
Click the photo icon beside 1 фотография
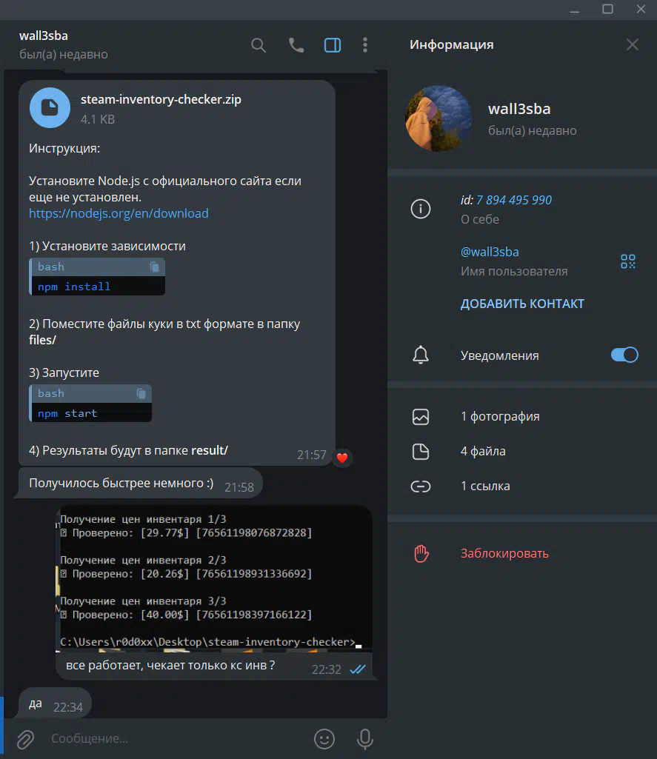point(421,417)
